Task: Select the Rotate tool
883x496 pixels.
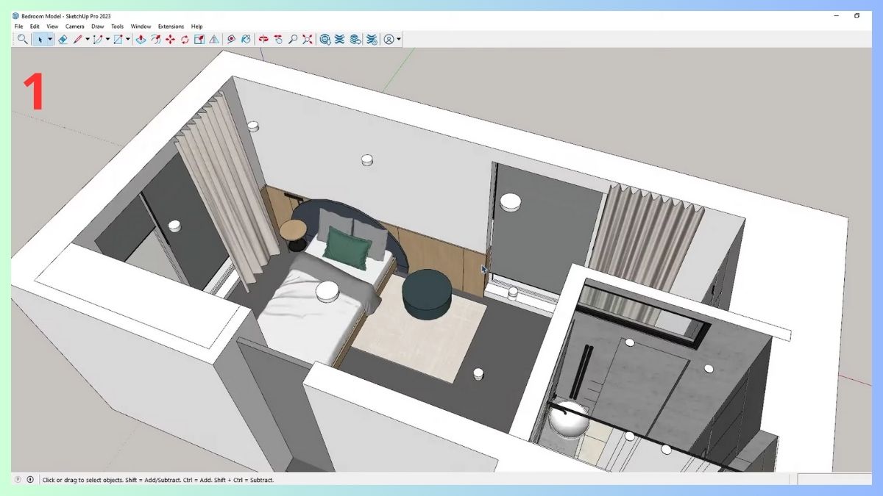Action: click(x=185, y=39)
